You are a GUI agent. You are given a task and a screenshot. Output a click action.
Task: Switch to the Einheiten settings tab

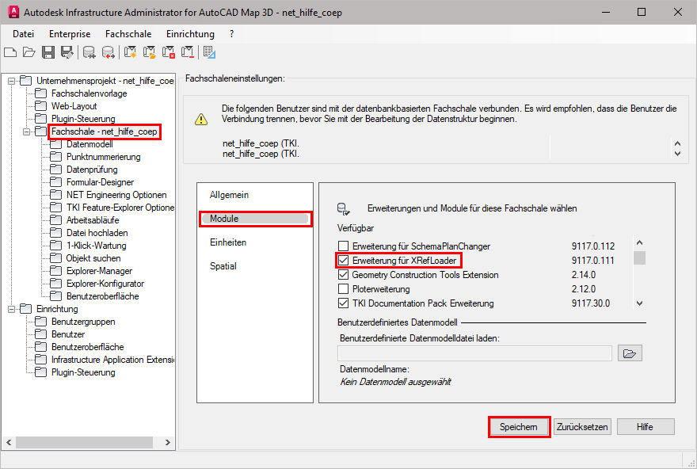click(228, 242)
